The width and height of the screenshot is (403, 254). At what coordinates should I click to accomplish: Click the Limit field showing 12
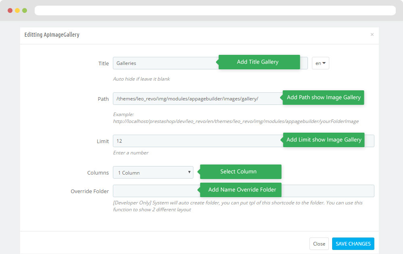[x=243, y=141]
